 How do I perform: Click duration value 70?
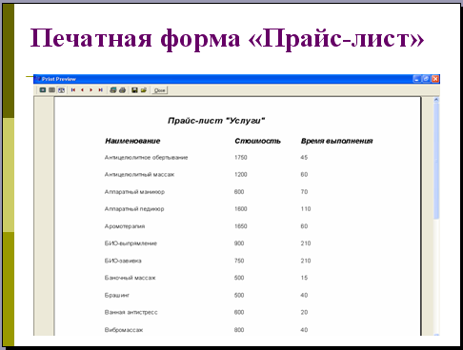(x=304, y=192)
